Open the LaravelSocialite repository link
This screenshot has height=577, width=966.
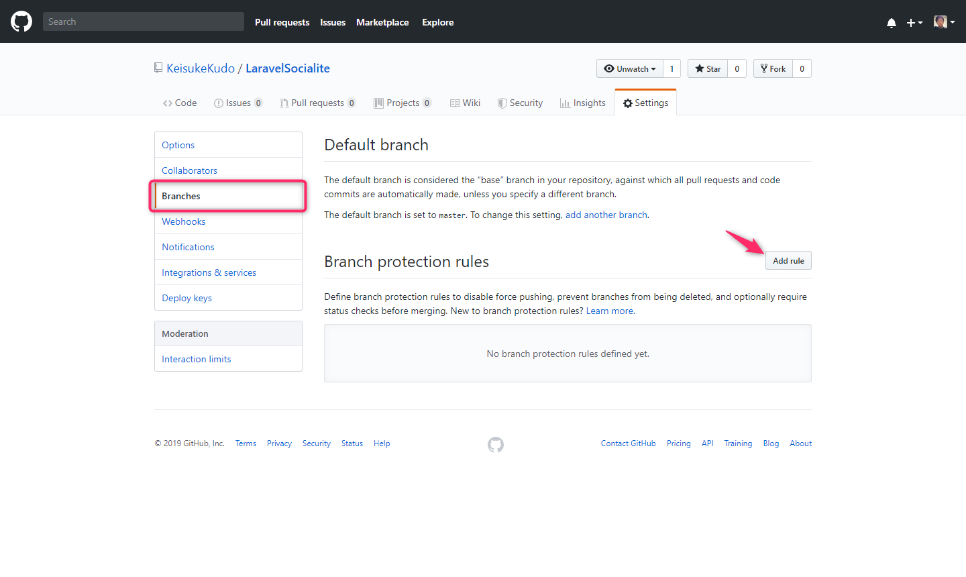pyautogui.click(x=288, y=68)
